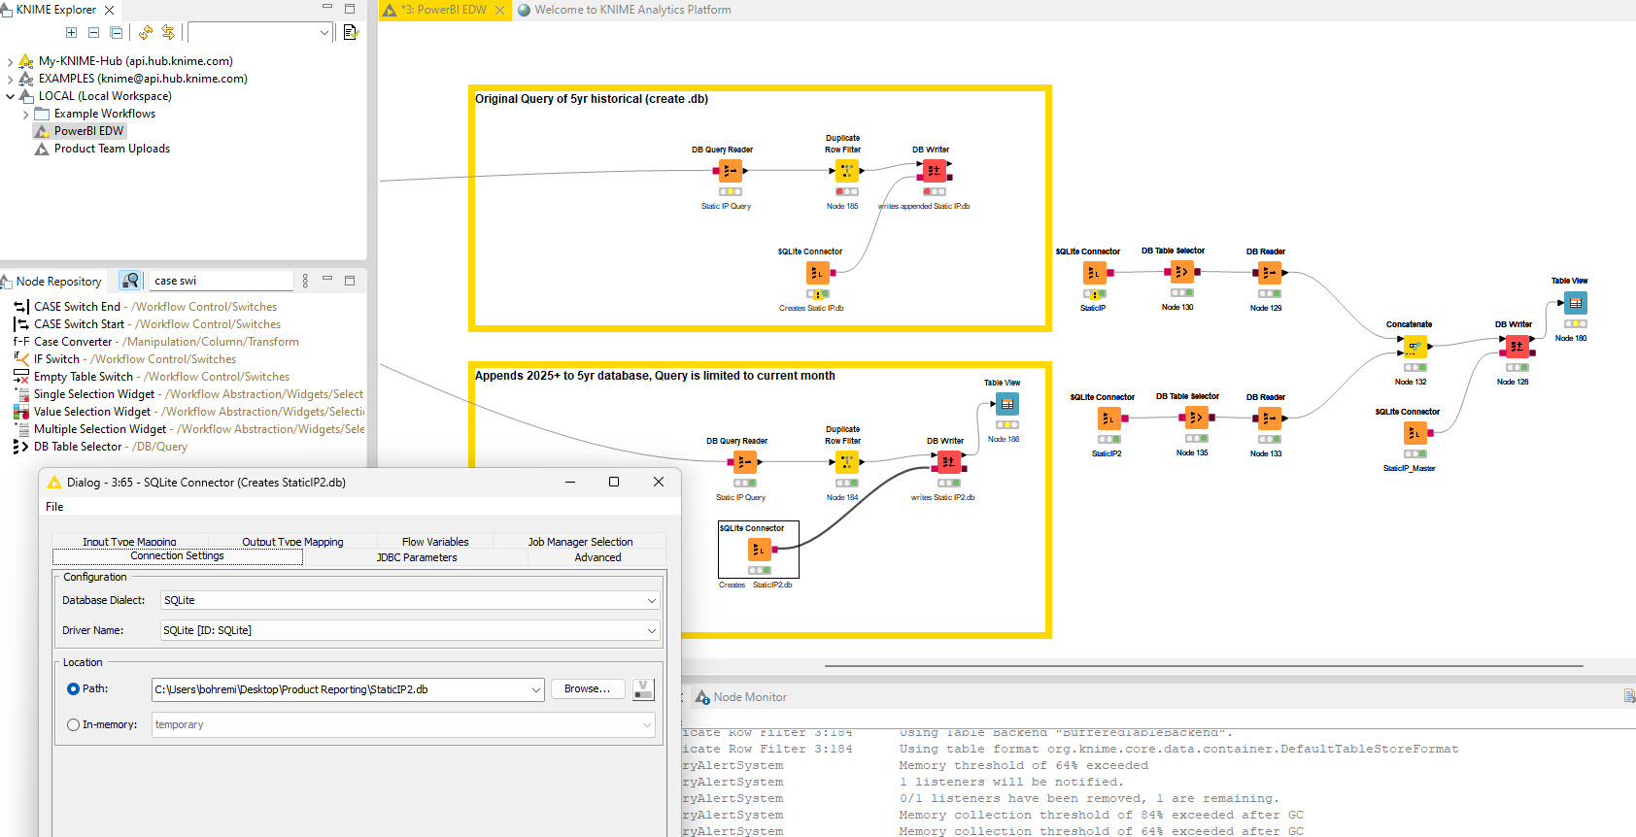Select Concatenate node labeled Node 132
The image size is (1636, 837).
(1414, 346)
